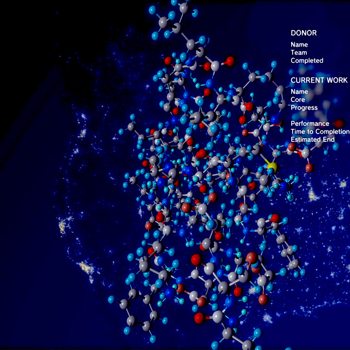Click the Core label
Screen dimensions: 350x350
pyautogui.click(x=298, y=100)
